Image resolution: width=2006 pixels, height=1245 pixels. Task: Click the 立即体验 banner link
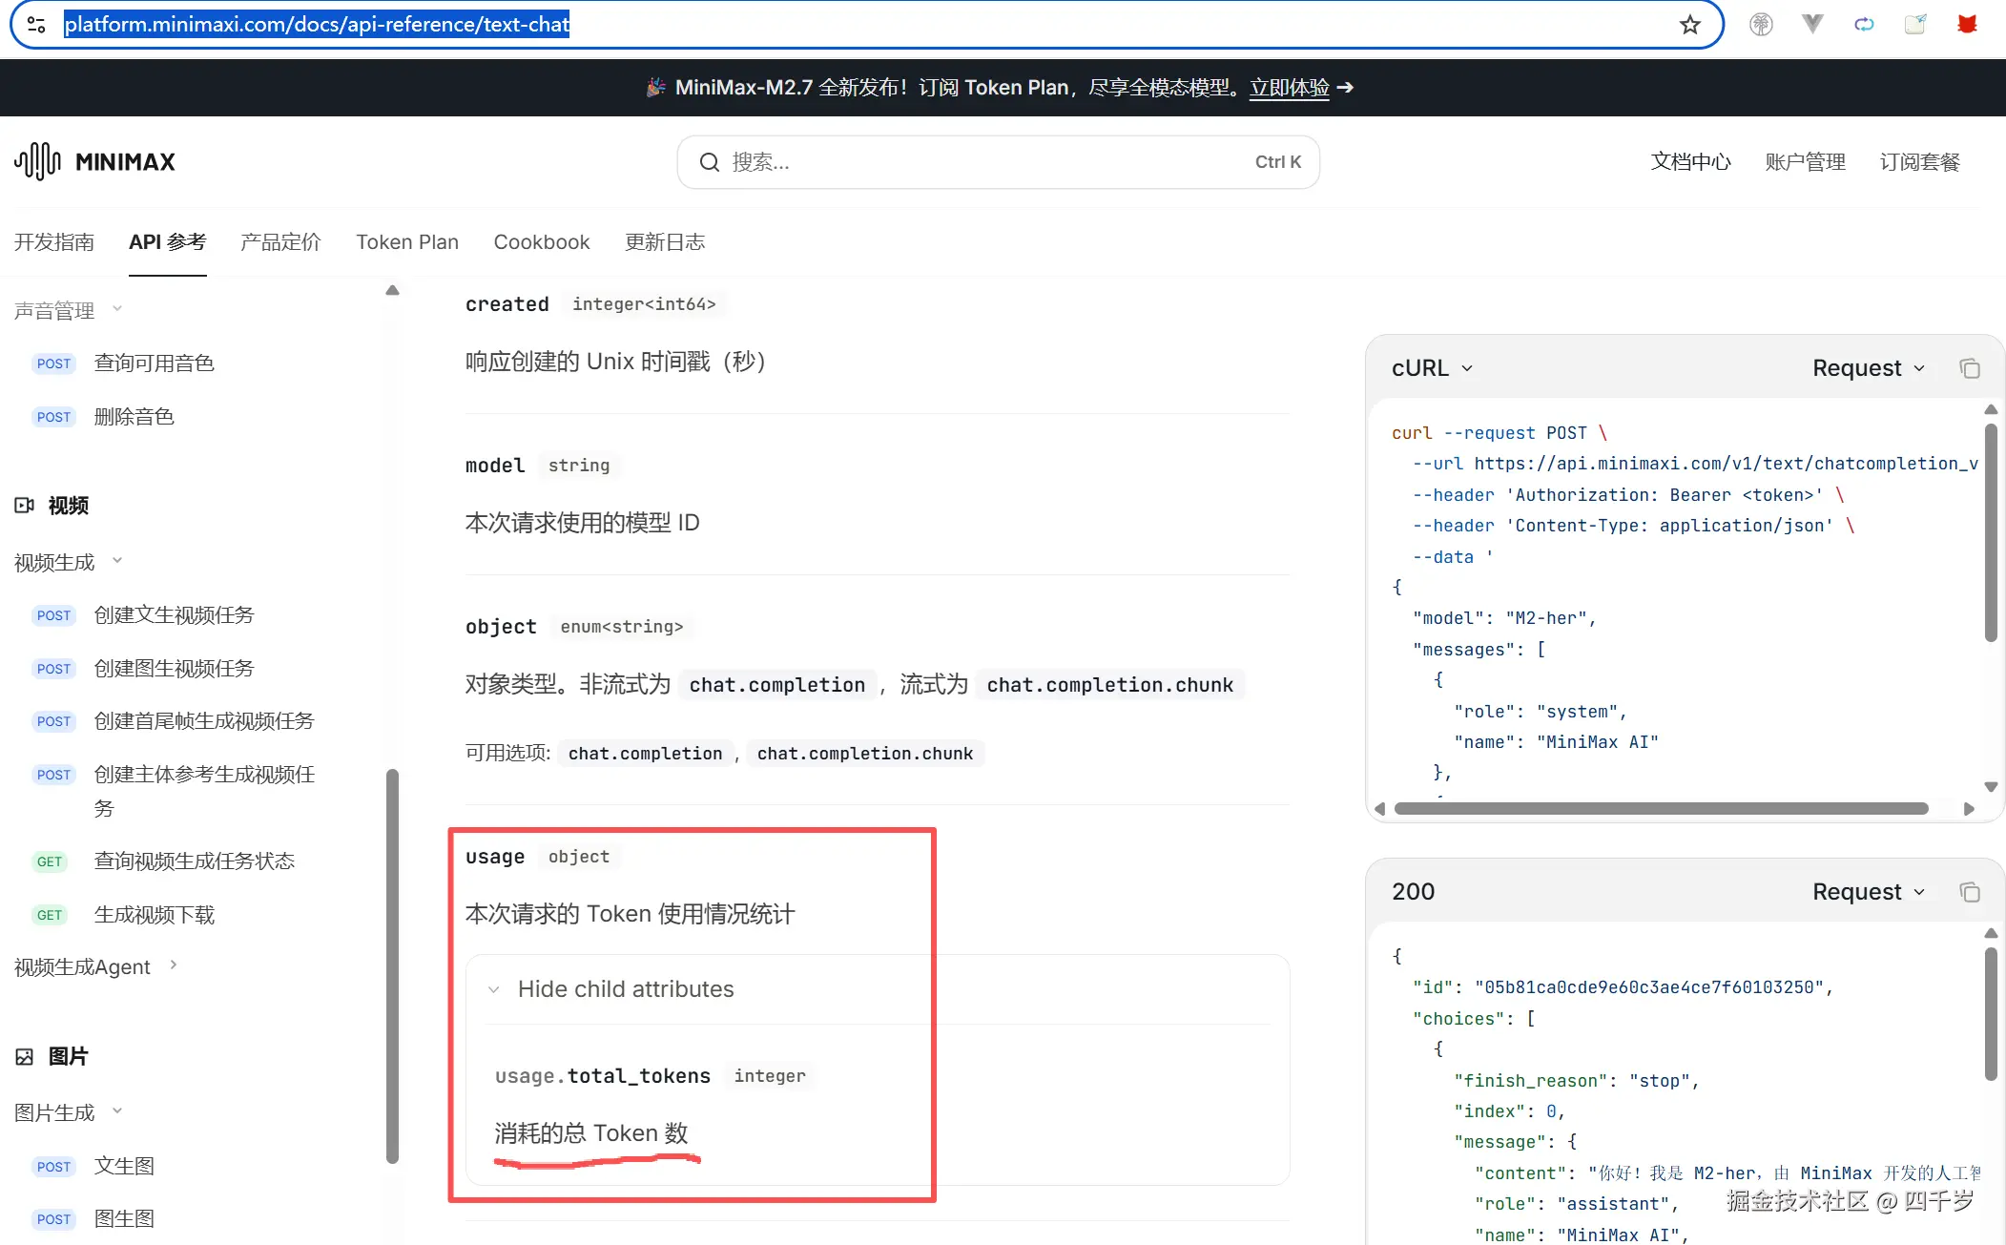click(1290, 88)
